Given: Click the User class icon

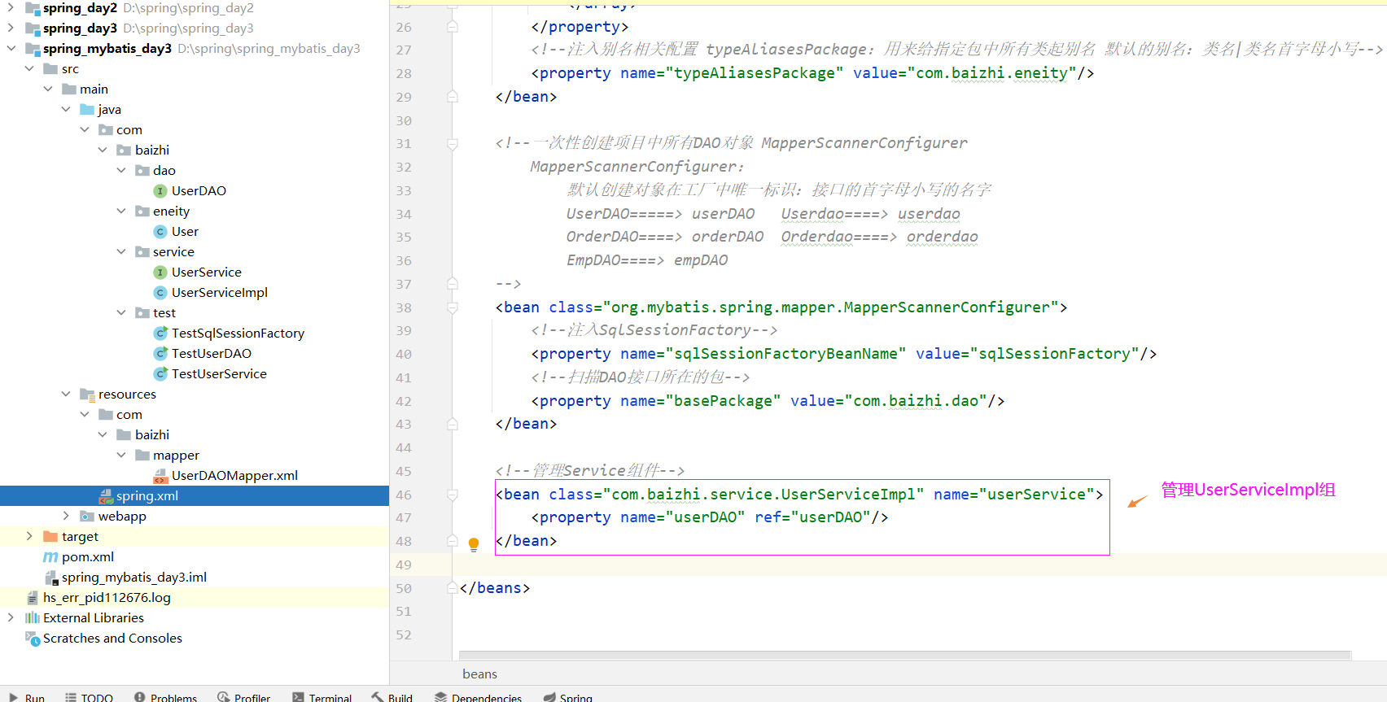Looking at the screenshot, I should pos(160,232).
